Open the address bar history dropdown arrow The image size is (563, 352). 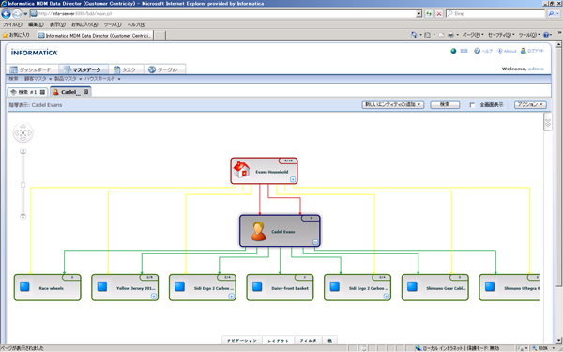(x=418, y=14)
